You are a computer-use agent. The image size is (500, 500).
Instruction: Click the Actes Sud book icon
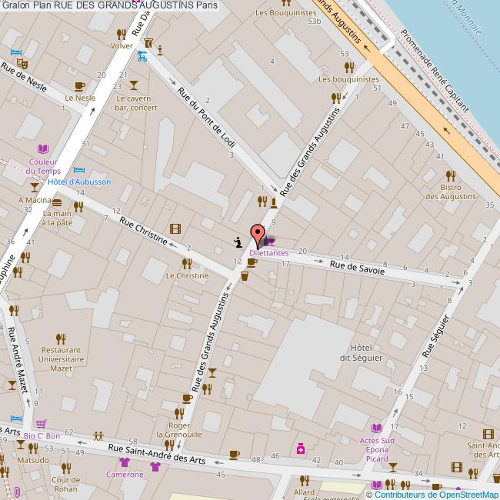[376, 428]
